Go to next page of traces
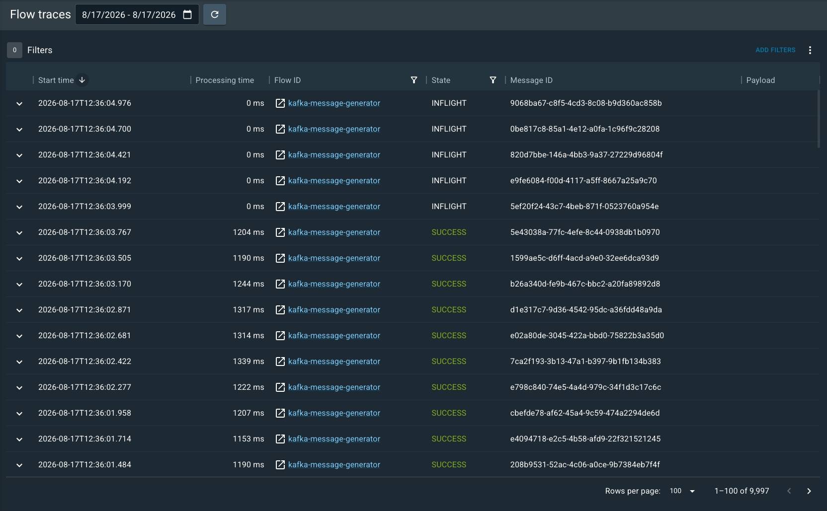The image size is (827, 511). click(809, 491)
